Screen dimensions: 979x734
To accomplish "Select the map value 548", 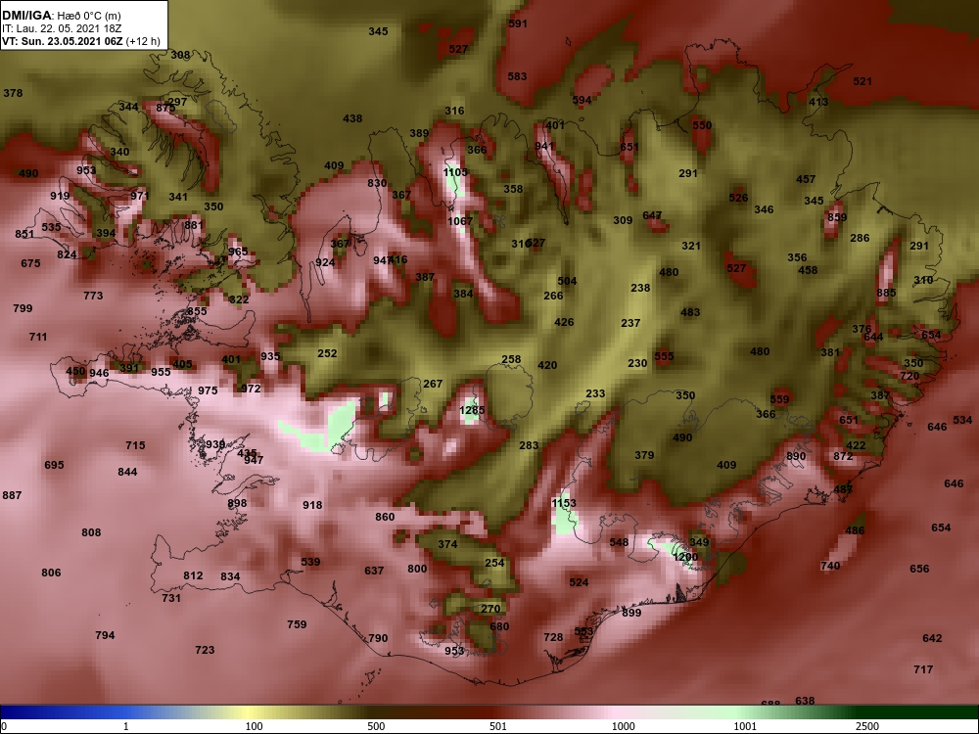I will coord(619,542).
